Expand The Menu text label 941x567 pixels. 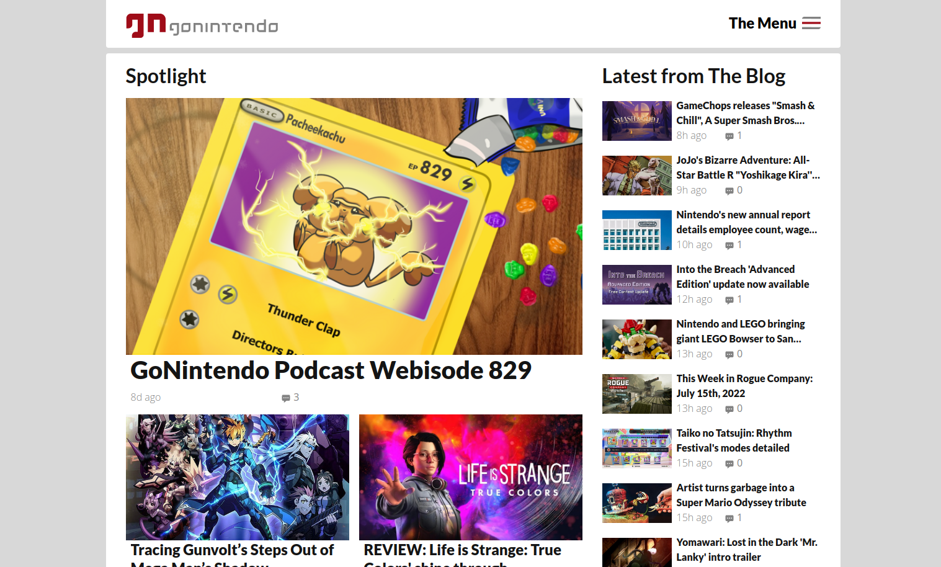[x=762, y=23]
